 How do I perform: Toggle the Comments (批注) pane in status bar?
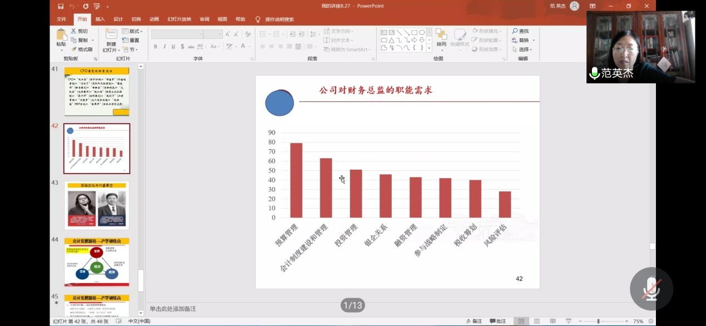point(498,322)
